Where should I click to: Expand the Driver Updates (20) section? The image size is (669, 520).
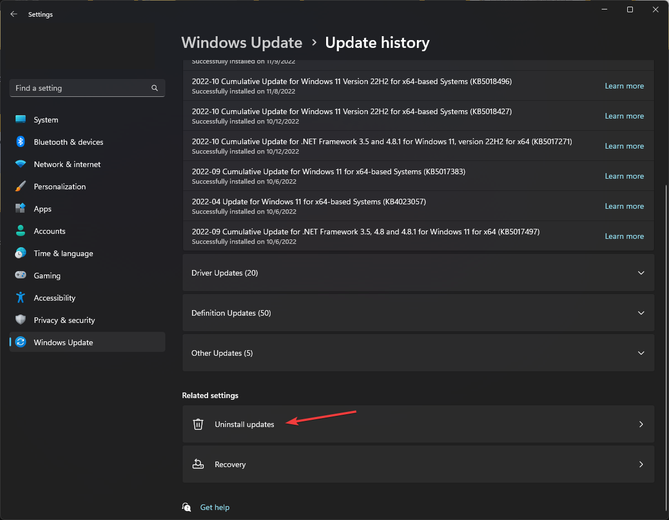pos(418,273)
